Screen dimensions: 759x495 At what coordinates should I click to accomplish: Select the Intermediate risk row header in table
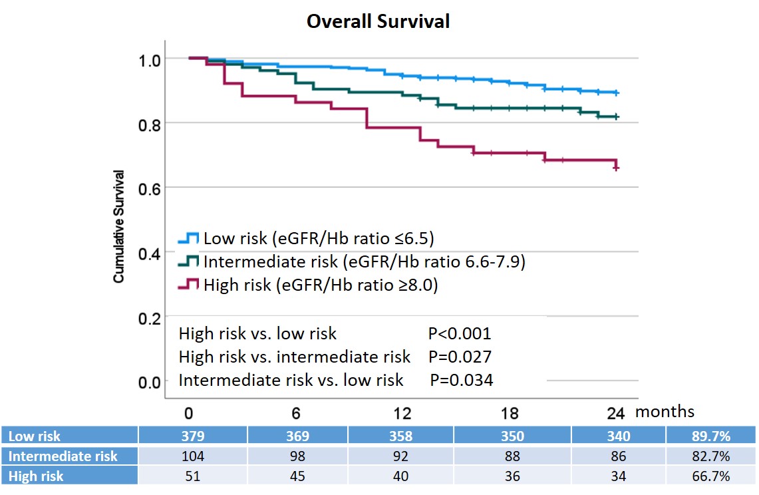point(63,456)
